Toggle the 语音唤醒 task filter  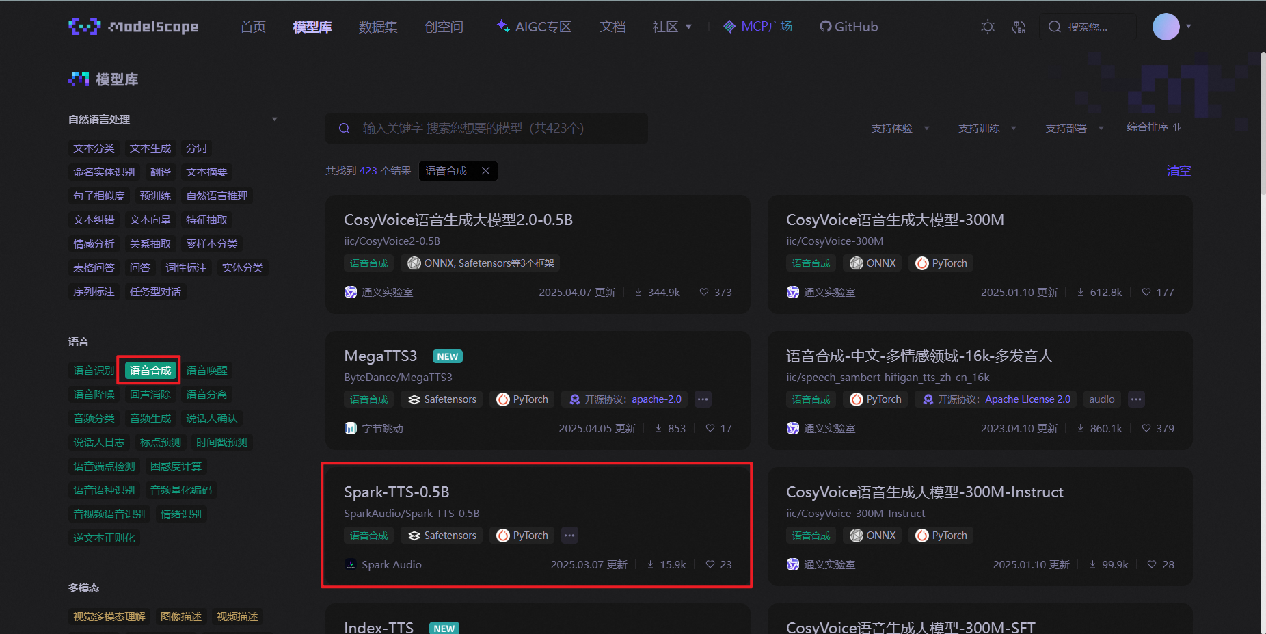coord(206,370)
